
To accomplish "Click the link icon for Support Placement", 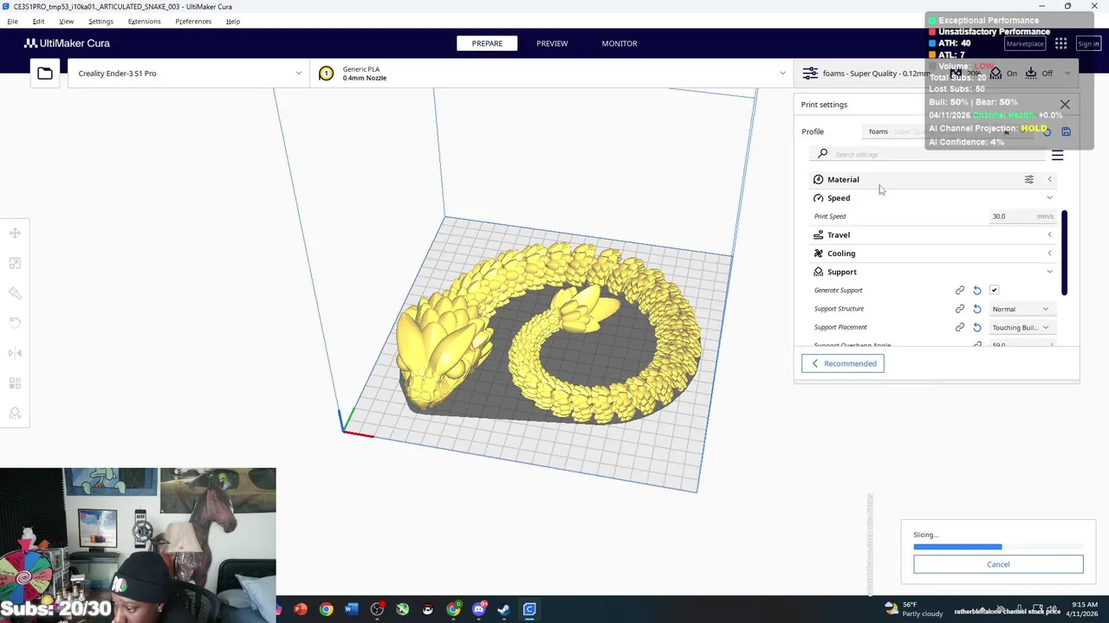I will pos(960,328).
